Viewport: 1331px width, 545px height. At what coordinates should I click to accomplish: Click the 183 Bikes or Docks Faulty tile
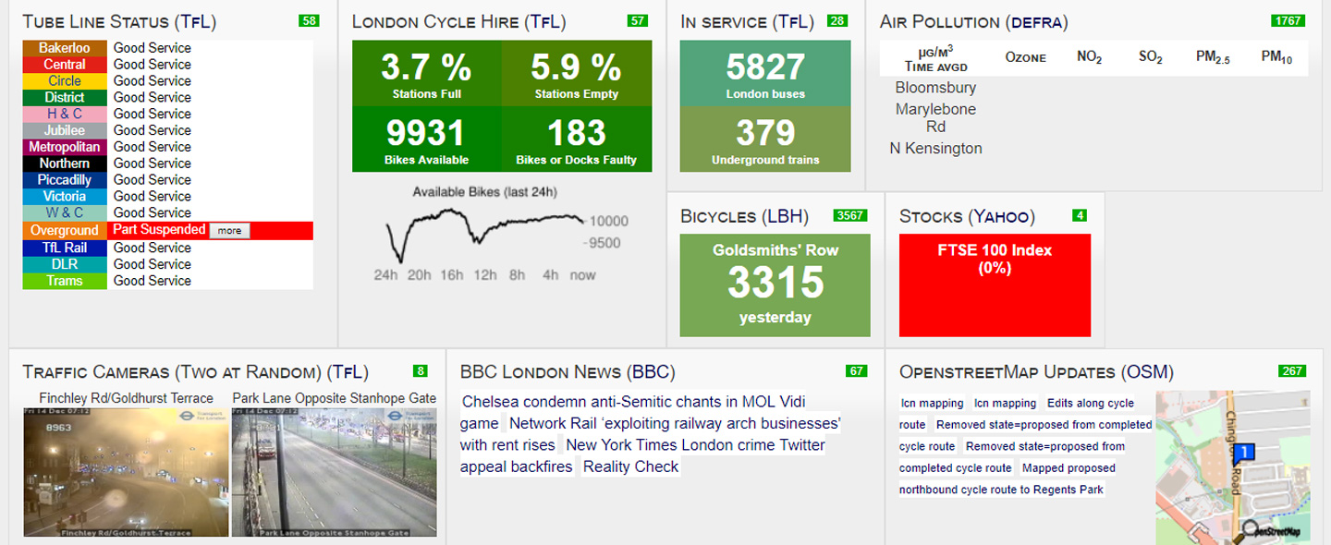[577, 139]
